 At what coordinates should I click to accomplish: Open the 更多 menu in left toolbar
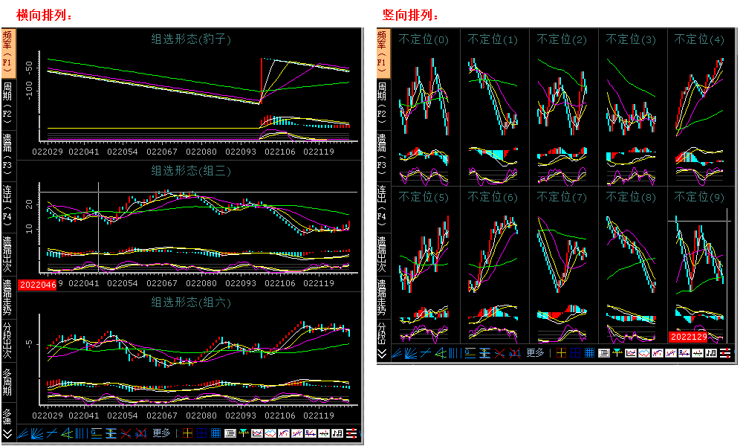click(161, 433)
